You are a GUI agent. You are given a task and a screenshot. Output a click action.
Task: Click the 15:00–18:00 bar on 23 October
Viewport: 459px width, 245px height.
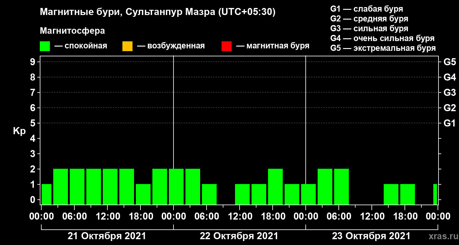[391, 194]
